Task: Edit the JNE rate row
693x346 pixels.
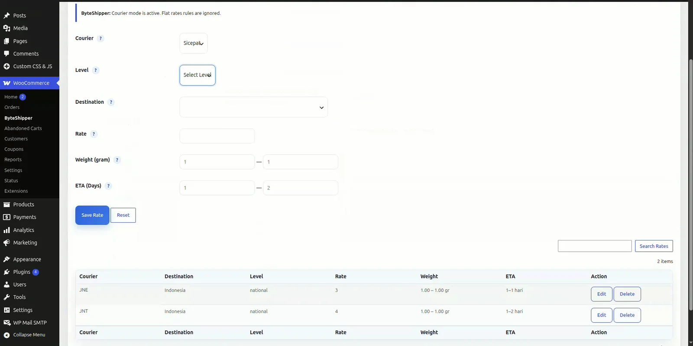Action: click(x=602, y=294)
